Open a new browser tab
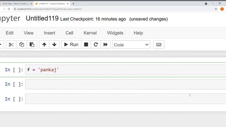226x127 pixels. [73, 4]
